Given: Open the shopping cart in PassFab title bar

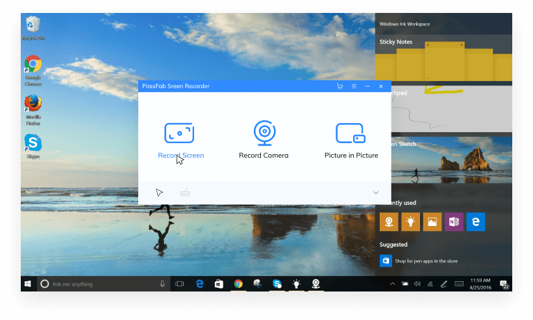Looking at the screenshot, I should tap(340, 86).
